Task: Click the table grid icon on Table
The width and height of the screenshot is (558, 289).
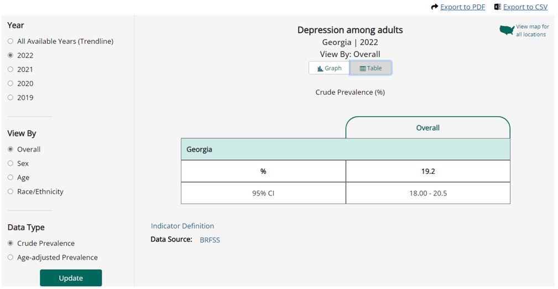Action: pos(363,69)
